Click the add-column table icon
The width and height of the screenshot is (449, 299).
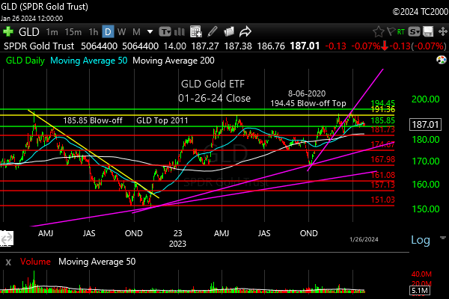pos(196,31)
